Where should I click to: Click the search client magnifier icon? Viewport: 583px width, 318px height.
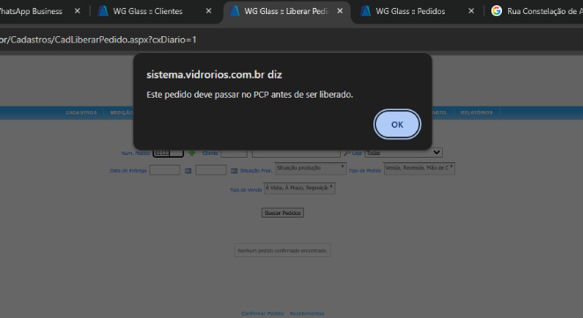pyautogui.click(x=346, y=153)
